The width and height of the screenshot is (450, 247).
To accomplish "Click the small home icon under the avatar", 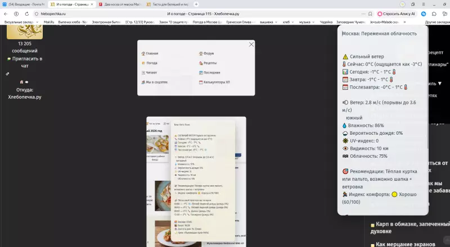I will (x=21, y=81).
